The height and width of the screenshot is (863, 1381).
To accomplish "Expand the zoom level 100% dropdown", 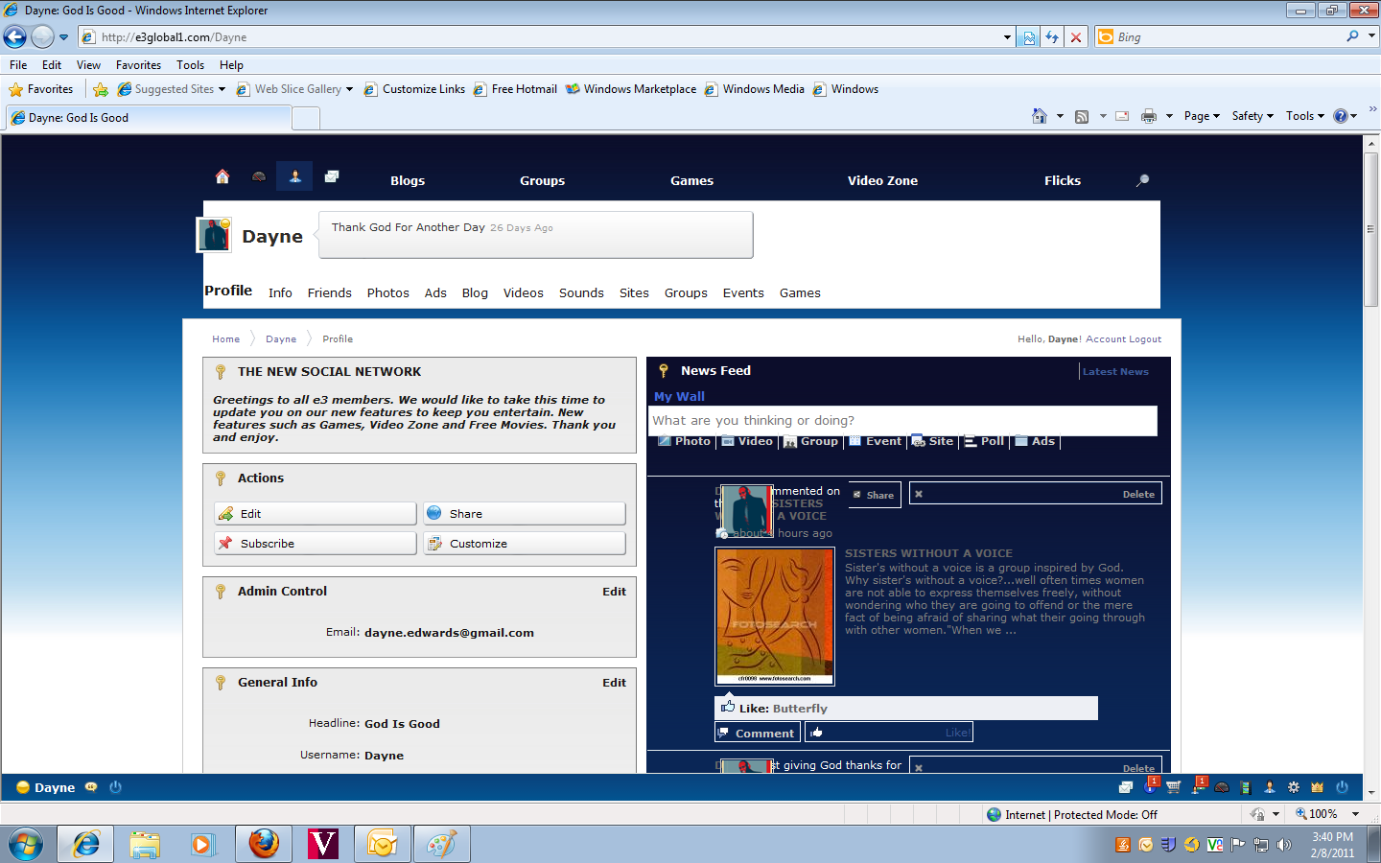I will (x=1355, y=814).
